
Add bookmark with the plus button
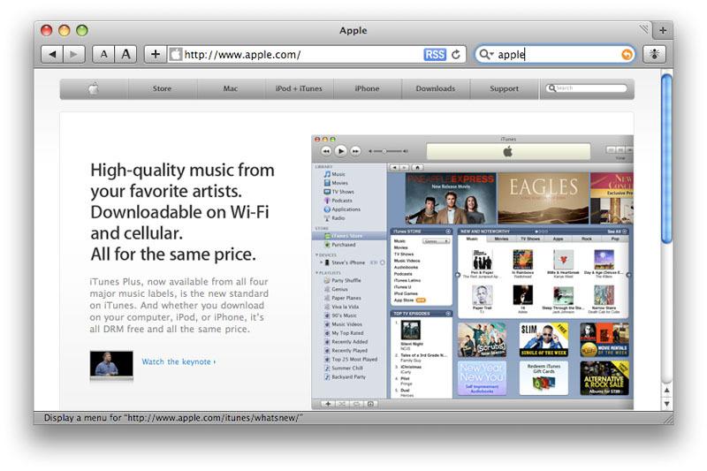tap(156, 55)
